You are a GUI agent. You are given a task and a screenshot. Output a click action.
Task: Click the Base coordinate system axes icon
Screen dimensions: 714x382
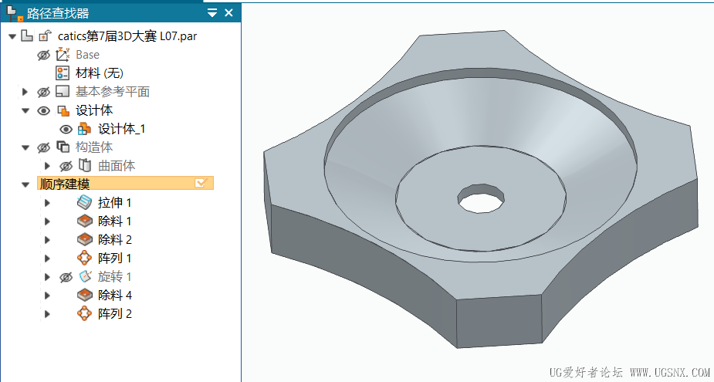coord(63,55)
